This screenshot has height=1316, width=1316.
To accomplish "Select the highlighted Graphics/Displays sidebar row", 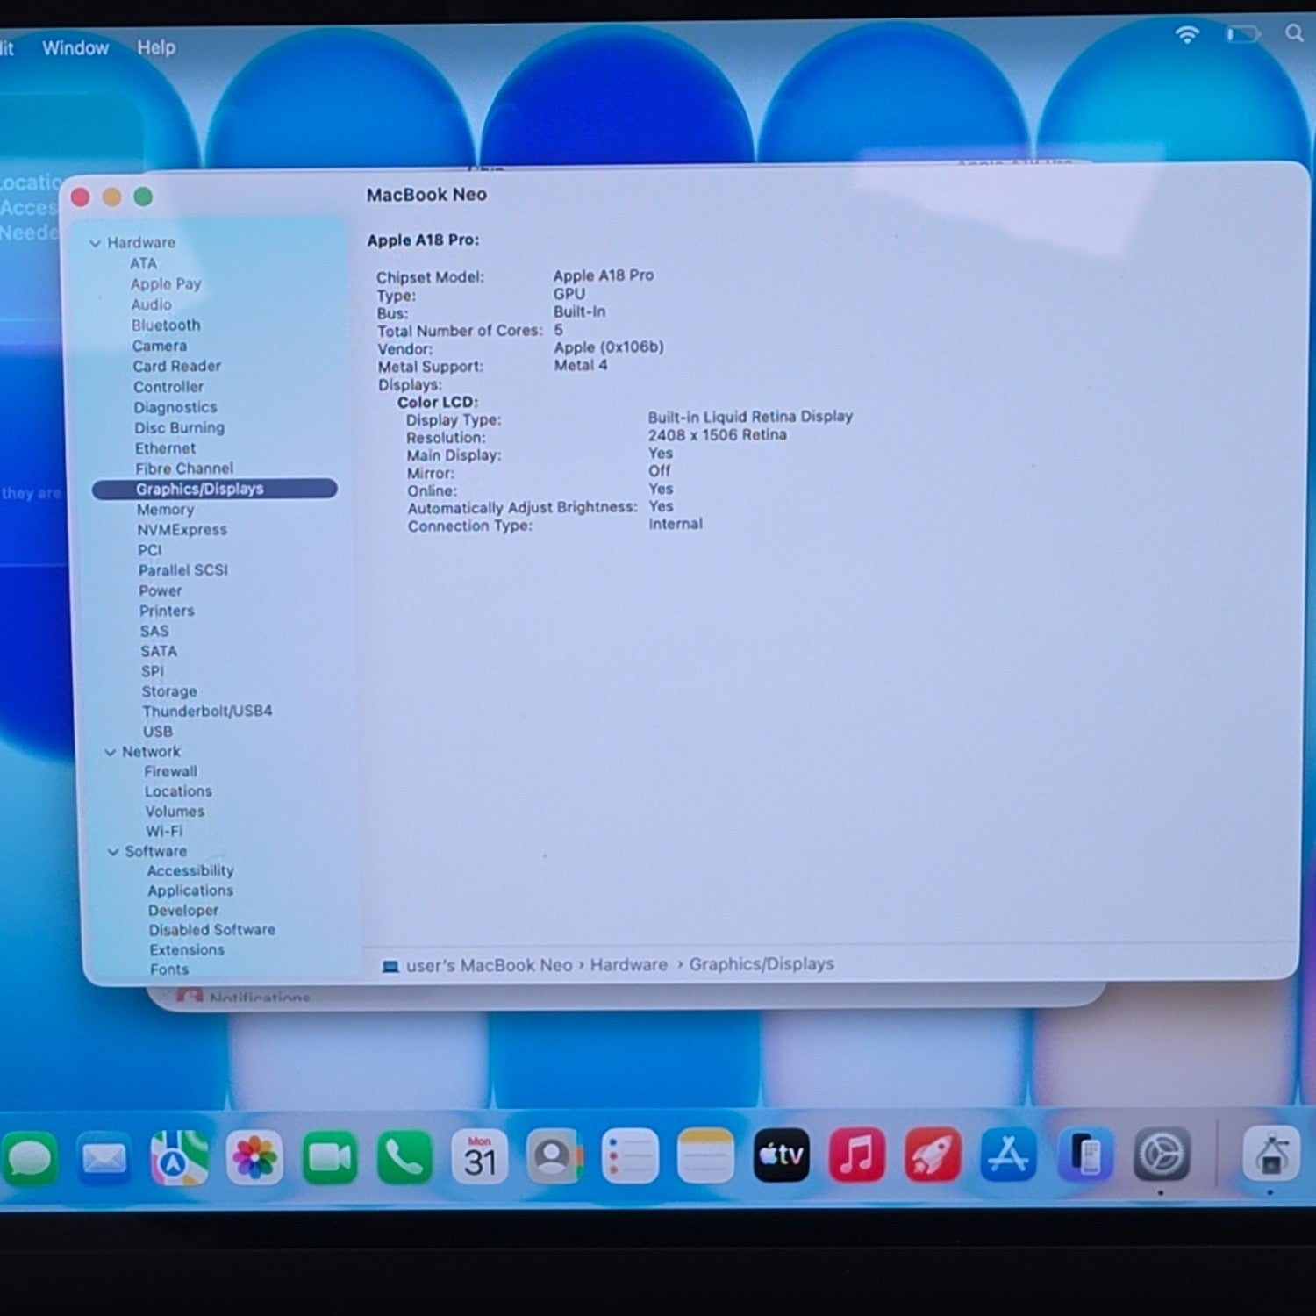I will click(215, 489).
